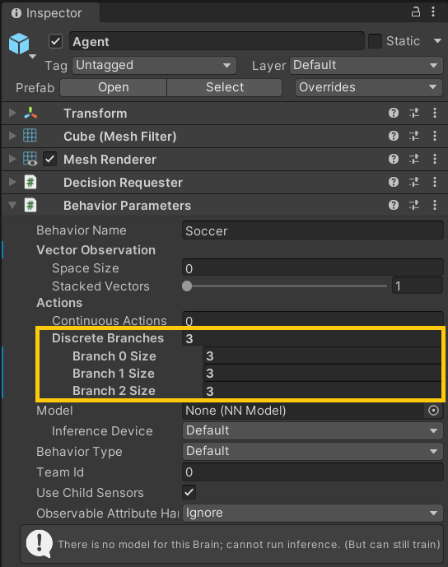Expand the Cube (Mesh Filter) component
This screenshot has height=567, width=448.
pyautogui.click(x=12, y=136)
